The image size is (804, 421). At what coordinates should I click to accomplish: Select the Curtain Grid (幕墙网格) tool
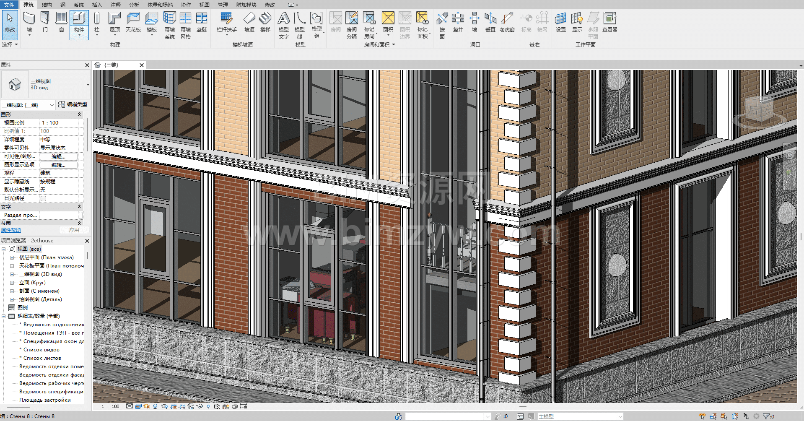pos(185,25)
